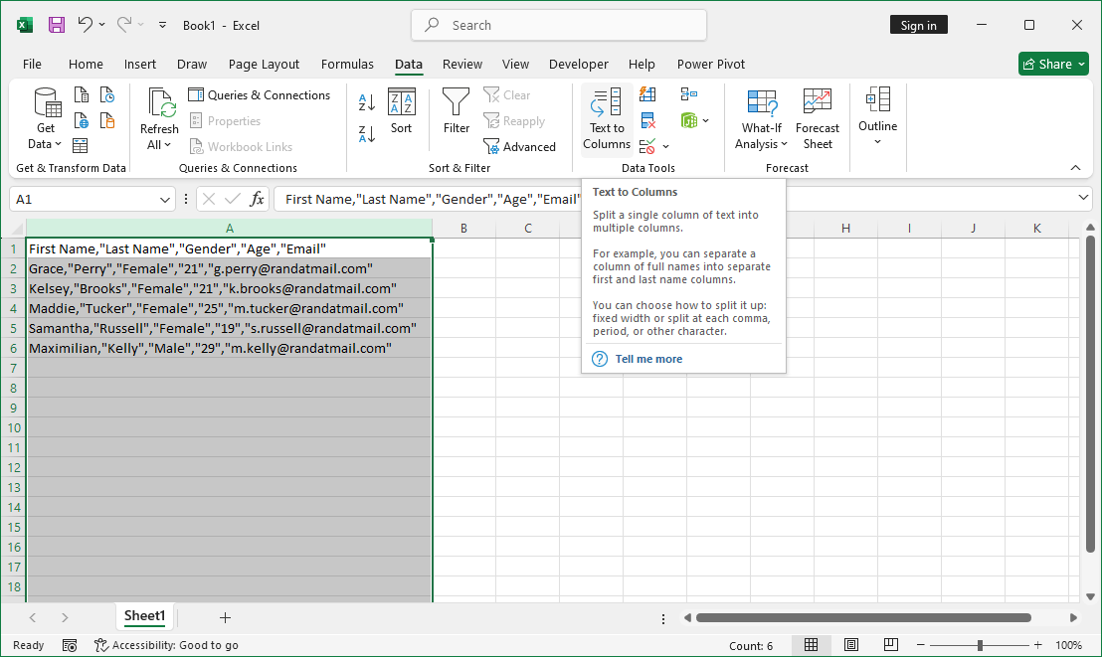Select Normal view button in status bar
The height and width of the screenshot is (657, 1102).
(x=812, y=645)
